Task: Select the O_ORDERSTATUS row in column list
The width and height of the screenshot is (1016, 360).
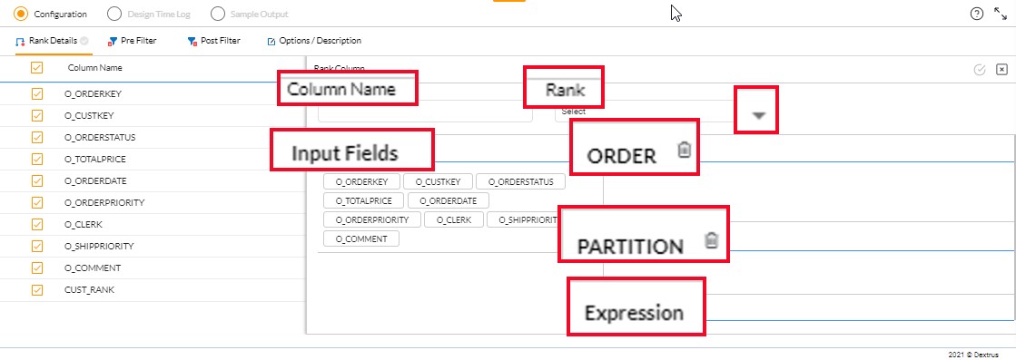Action: point(153,137)
